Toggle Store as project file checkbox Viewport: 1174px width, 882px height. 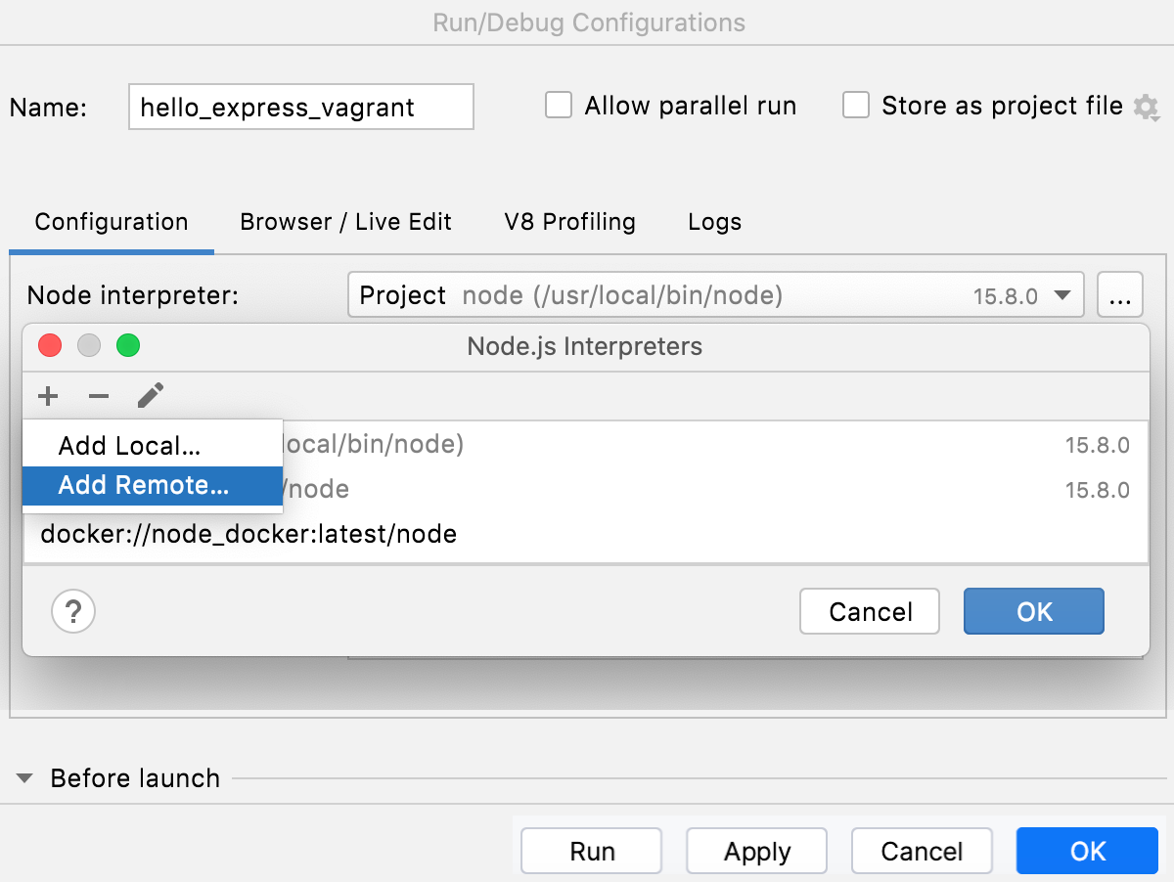856,106
